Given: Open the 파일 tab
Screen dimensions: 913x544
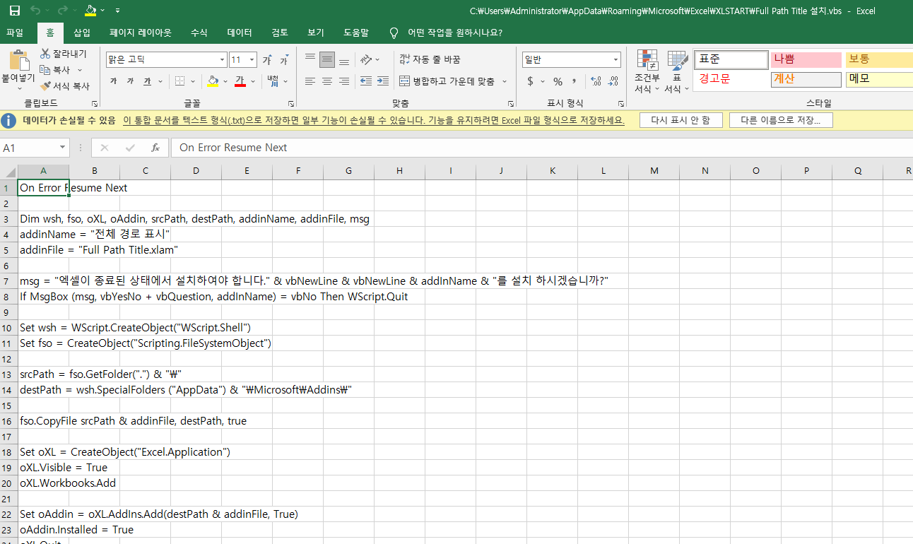Looking at the screenshot, I should tap(15, 32).
